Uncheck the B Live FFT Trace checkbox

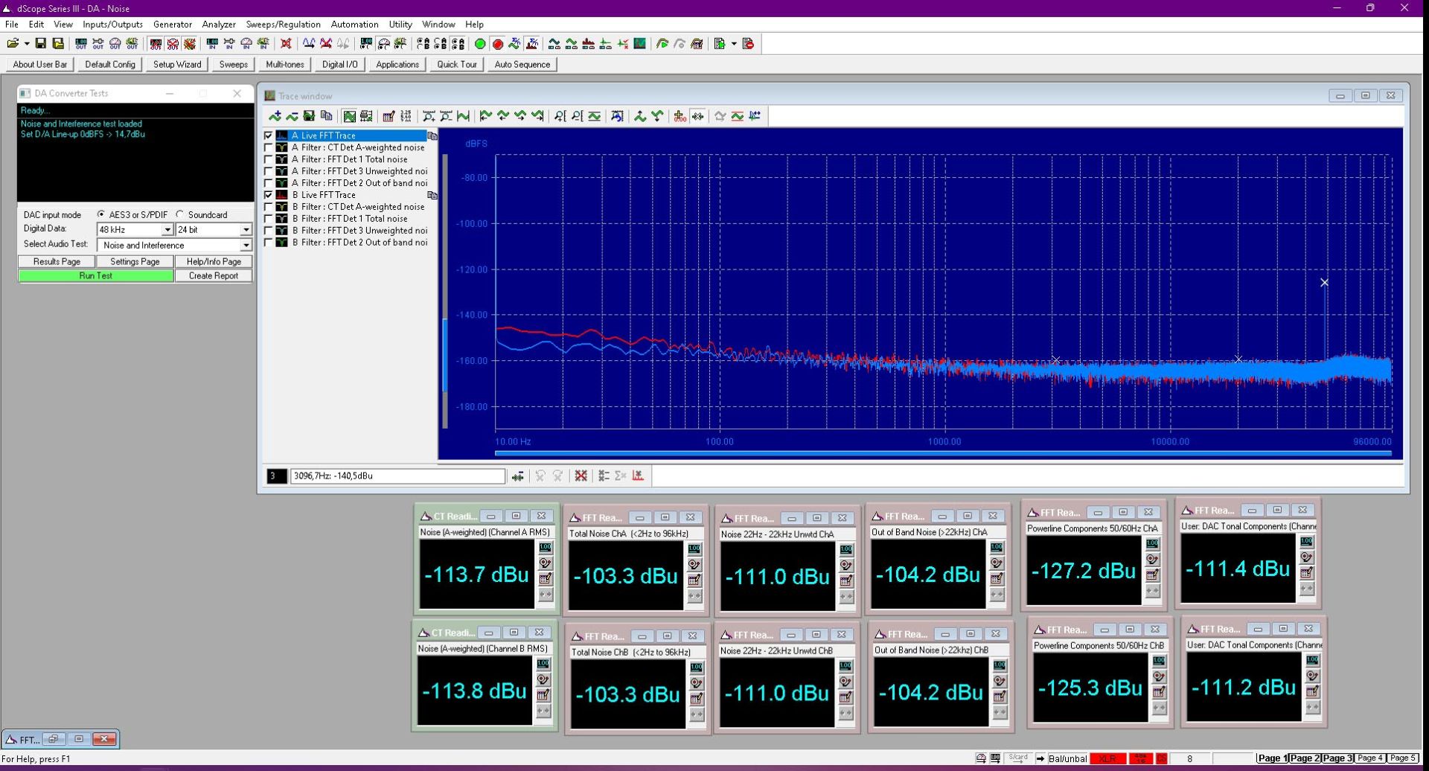click(269, 195)
